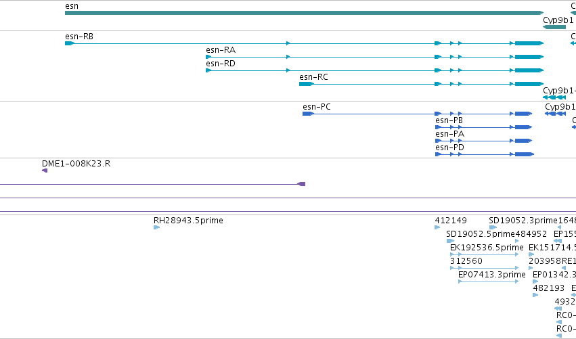Select the arrow glyph below RH28943.5prime
Screen dimensions: 576x339
click(x=156, y=228)
